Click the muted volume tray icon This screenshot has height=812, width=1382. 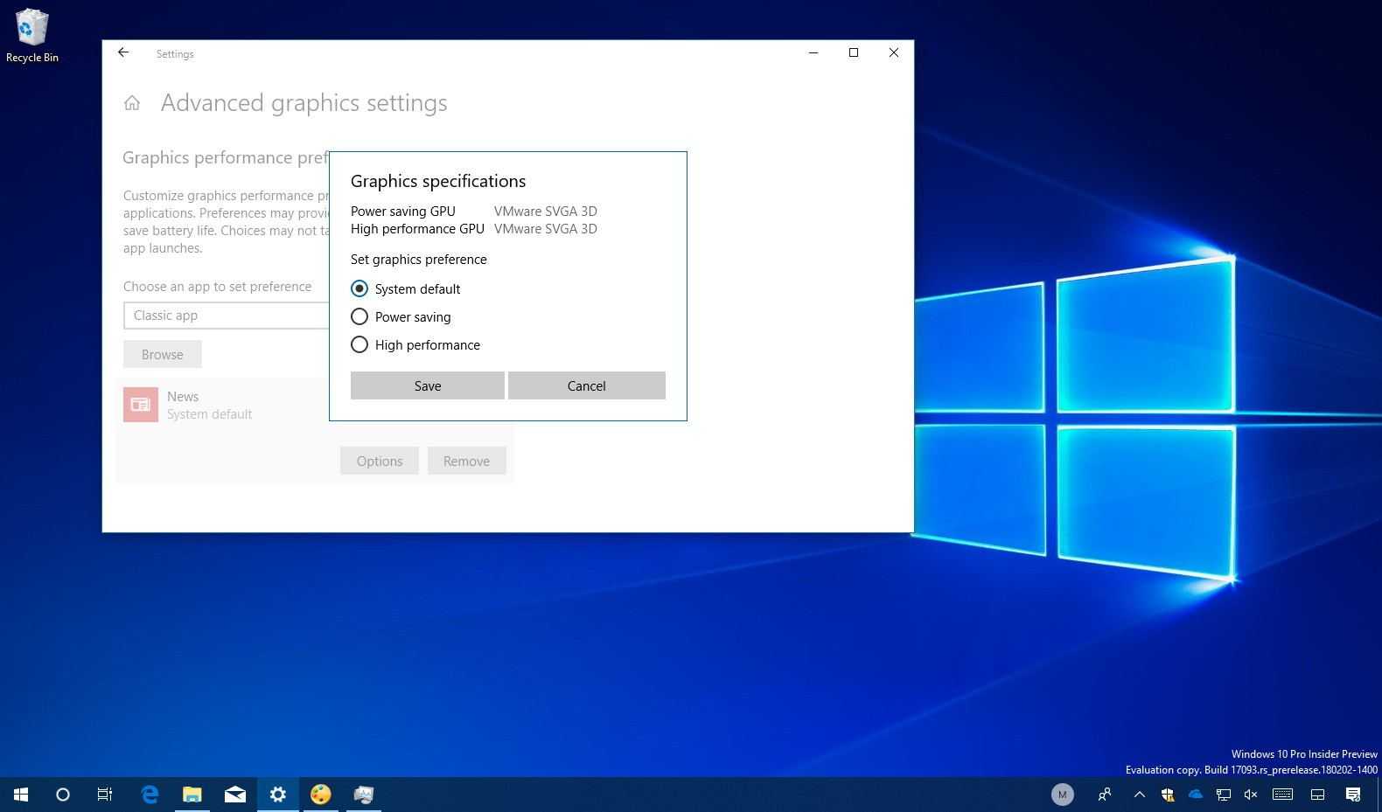pos(1251,795)
